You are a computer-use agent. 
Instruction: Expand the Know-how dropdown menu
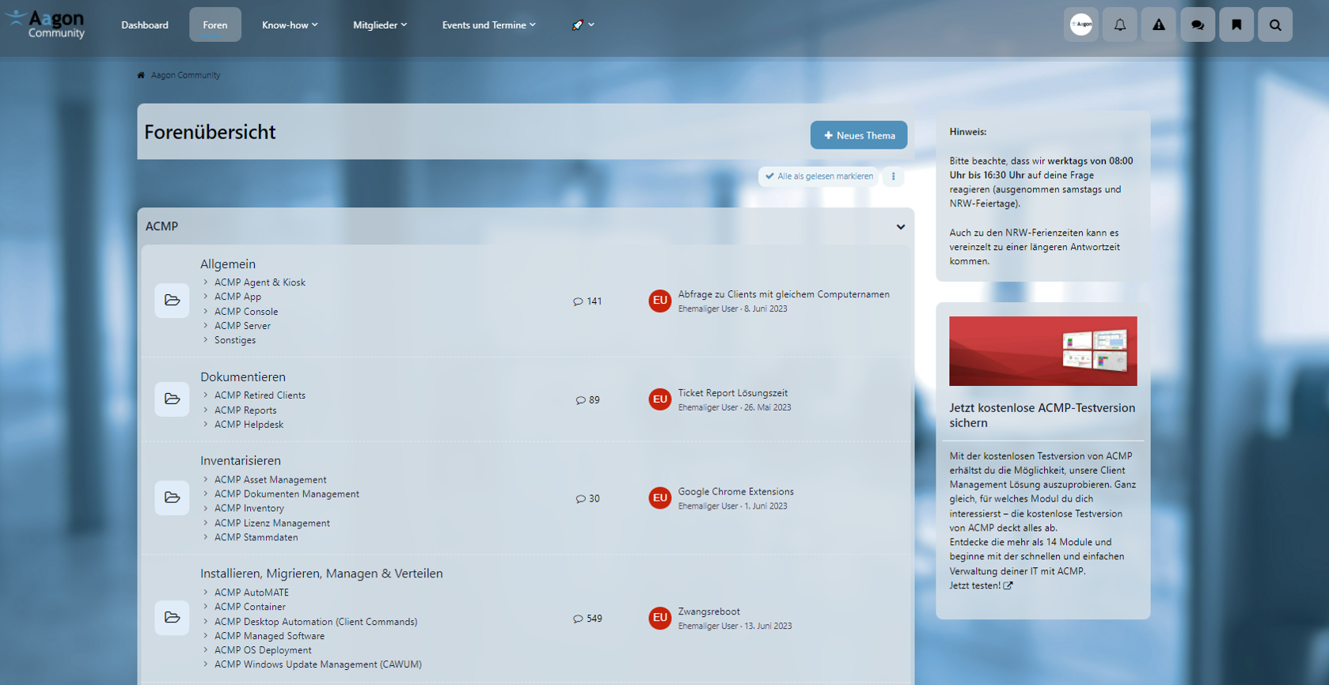(x=290, y=25)
